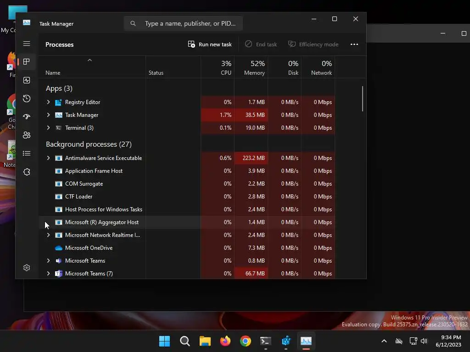Open the clock and date flyout
This screenshot has height=352, width=470.
(448, 341)
